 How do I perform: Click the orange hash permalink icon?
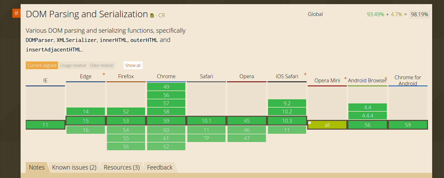pos(16,13)
